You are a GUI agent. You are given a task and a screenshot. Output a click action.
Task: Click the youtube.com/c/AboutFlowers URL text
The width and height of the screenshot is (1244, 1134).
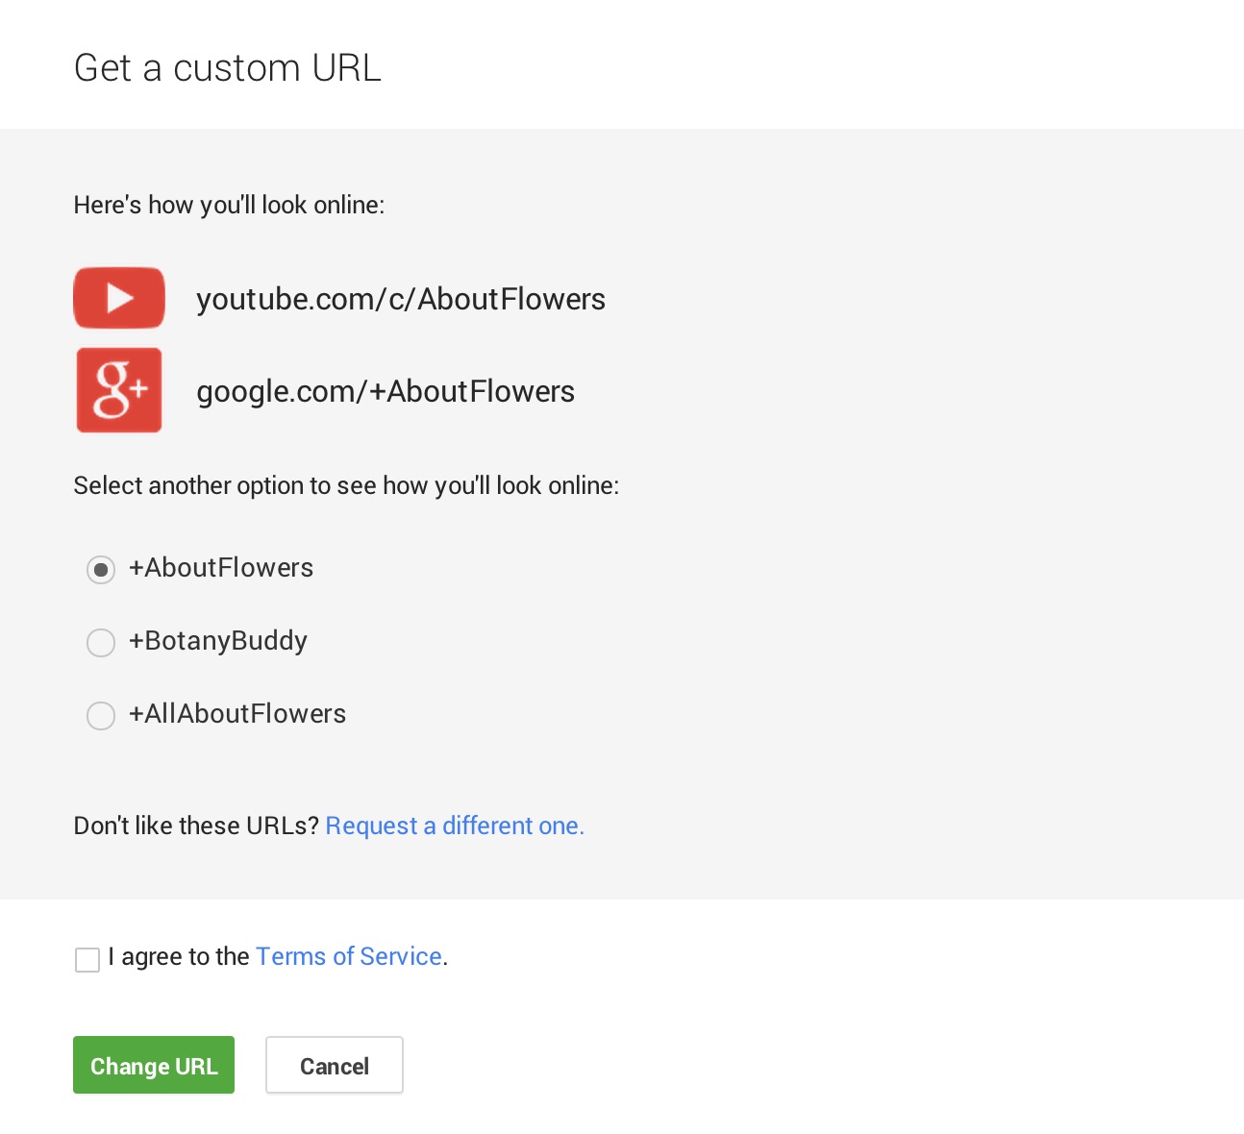pyautogui.click(x=401, y=299)
